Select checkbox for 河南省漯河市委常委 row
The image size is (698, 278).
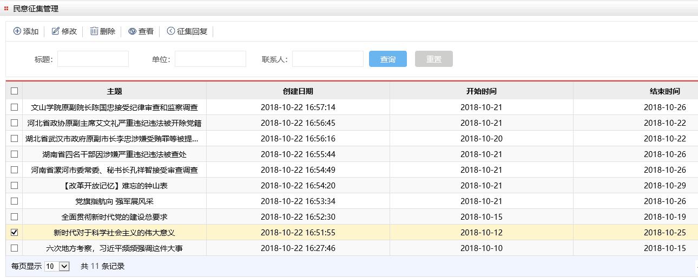(x=14, y=169)
